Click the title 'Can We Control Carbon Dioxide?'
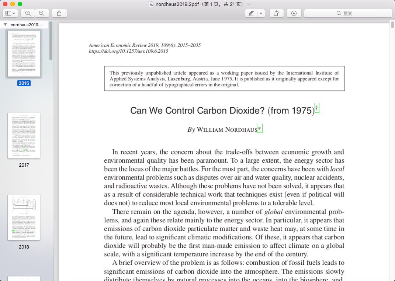Viewport: 395px width, 281px height. click(x=197, y=111)
